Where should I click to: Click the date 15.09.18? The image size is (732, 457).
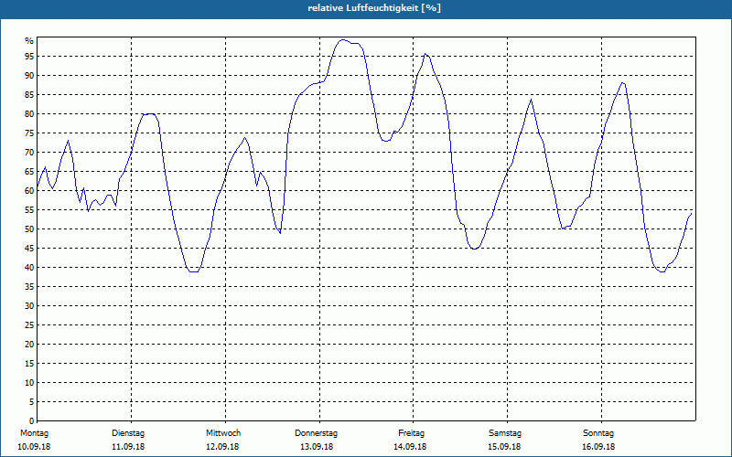pos(504,447)
